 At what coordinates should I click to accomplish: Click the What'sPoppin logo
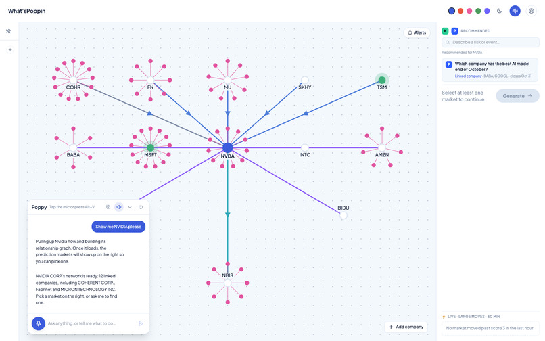(27, 11)
